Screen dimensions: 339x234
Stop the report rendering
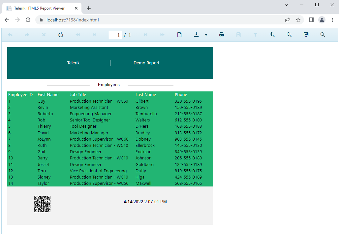point(44,35)
